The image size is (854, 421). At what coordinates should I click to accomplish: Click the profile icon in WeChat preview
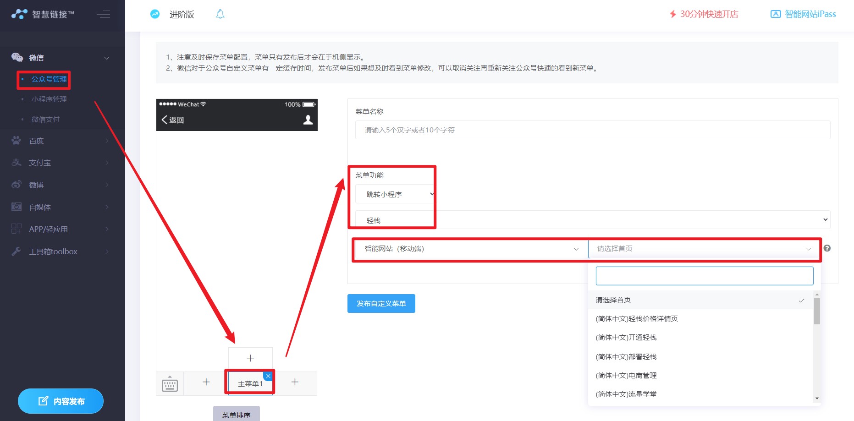(308, 120)
